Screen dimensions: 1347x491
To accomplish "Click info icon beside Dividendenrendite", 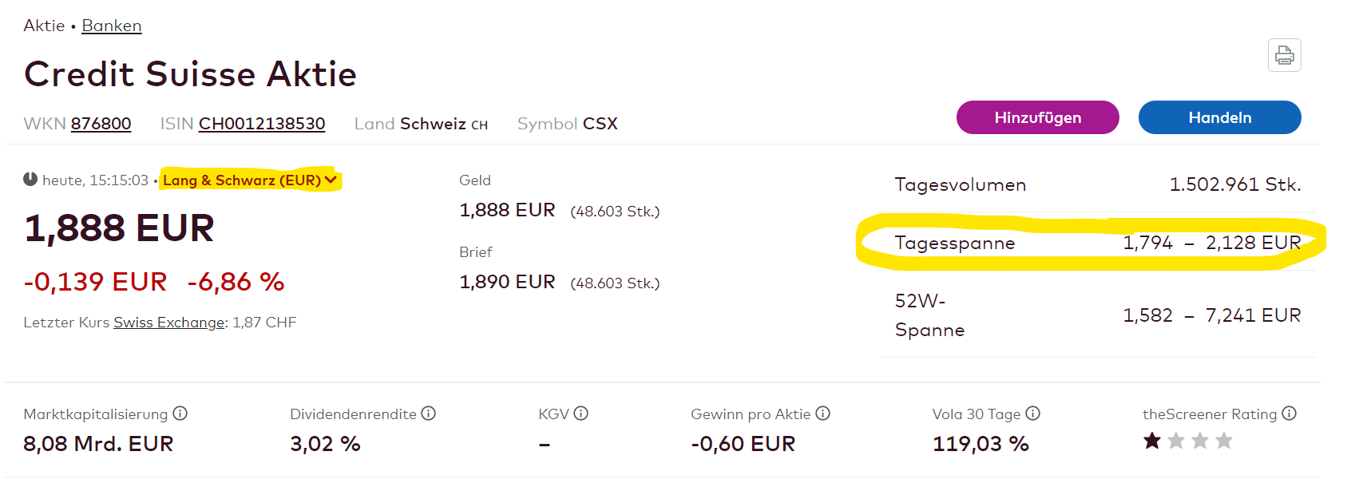I will 429,414.
